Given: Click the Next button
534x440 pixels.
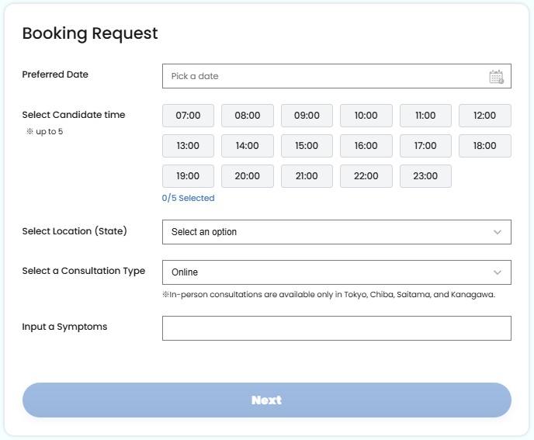Looking at the screenshot, I should tap(267, 400).
